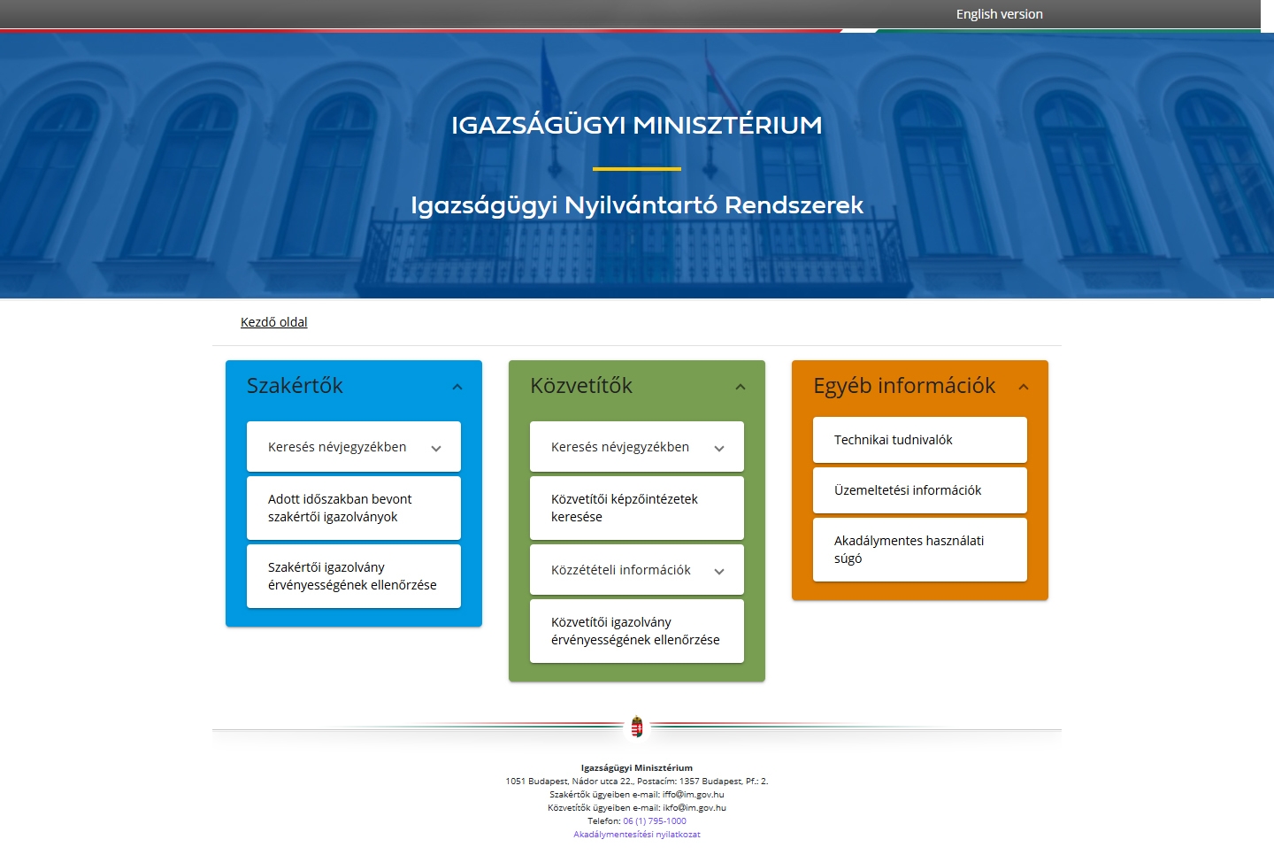Open Szakértői igazolvány érvényességének ellenőrzése
This screenshot has width=1274, height=855.
(354, 576)
